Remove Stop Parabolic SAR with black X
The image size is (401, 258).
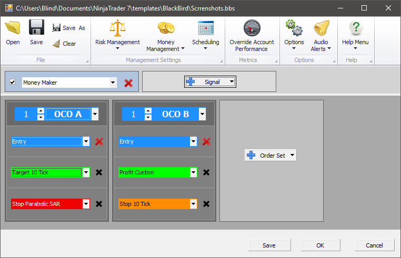(99, 204)
